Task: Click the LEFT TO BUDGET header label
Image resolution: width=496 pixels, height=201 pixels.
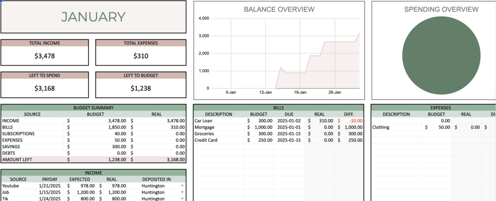Action: tap(141, 75)
